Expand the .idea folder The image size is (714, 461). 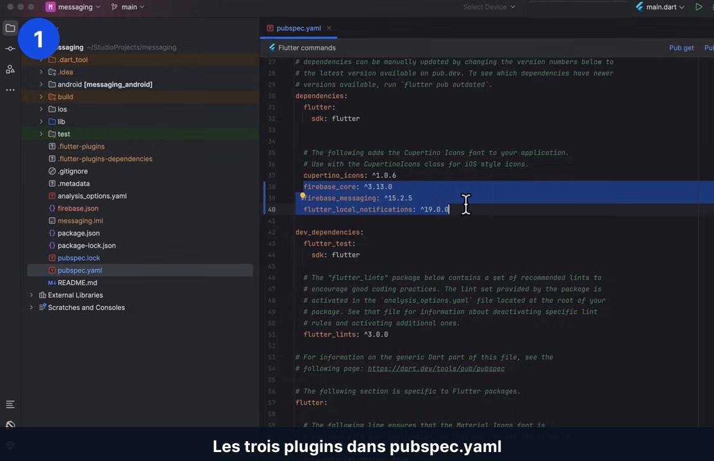41,72
